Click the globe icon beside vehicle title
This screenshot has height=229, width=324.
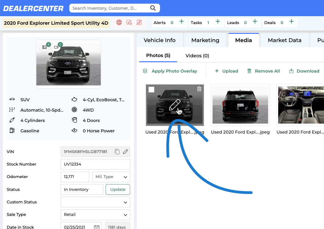pos(119,23)
